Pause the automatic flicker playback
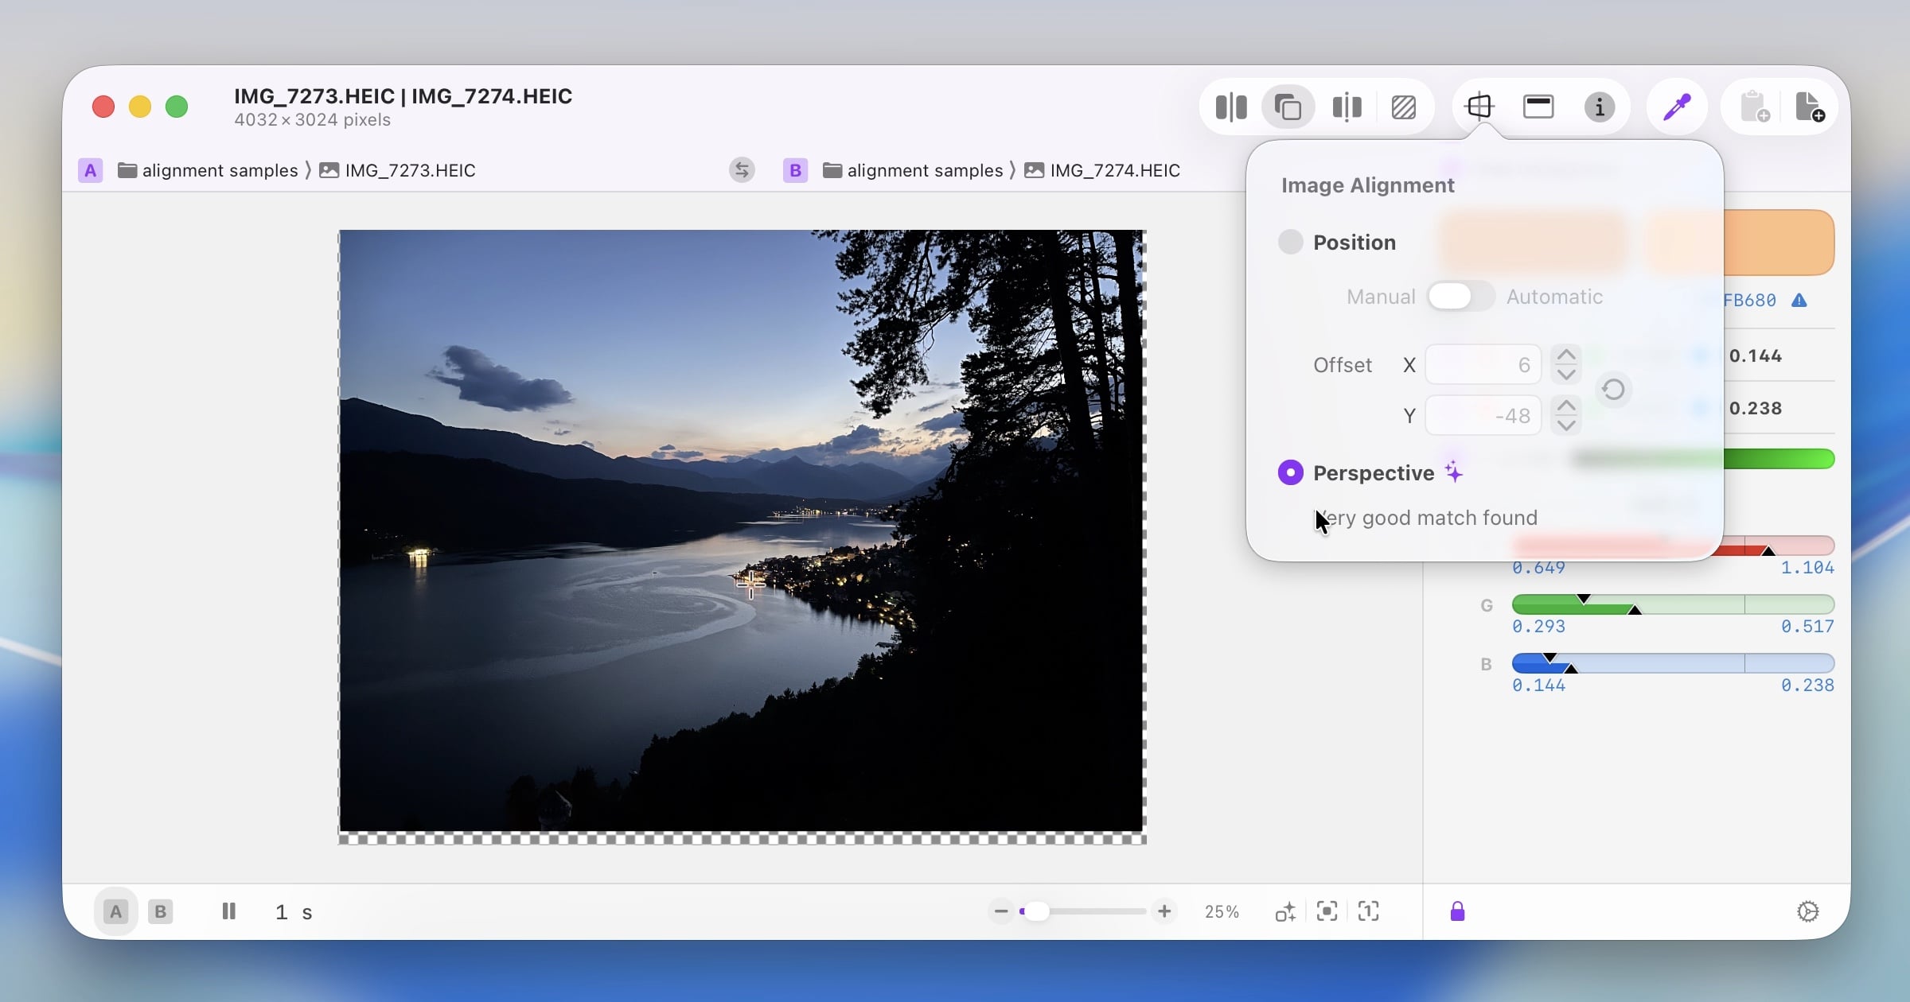The image size is (1910, 1002). [x=228, y=911]
